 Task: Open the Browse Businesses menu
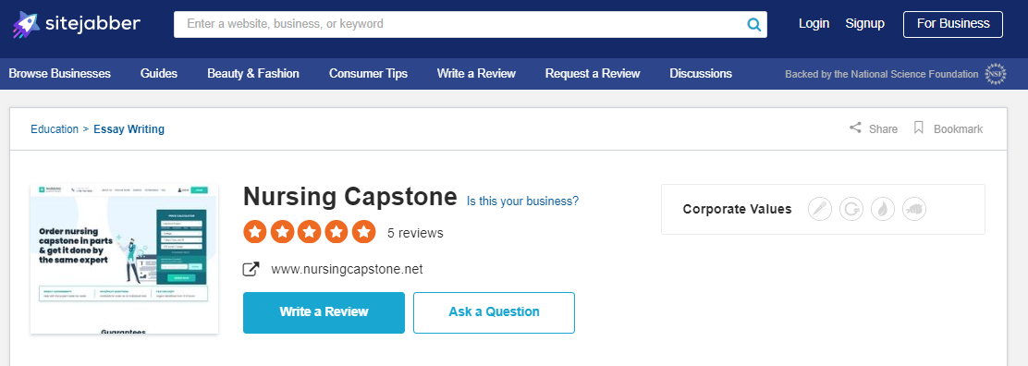(x=60, y=73)
